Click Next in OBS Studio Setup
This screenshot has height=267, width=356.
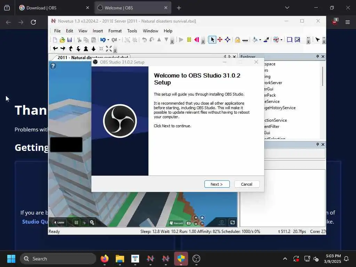[x=217, y=184]
